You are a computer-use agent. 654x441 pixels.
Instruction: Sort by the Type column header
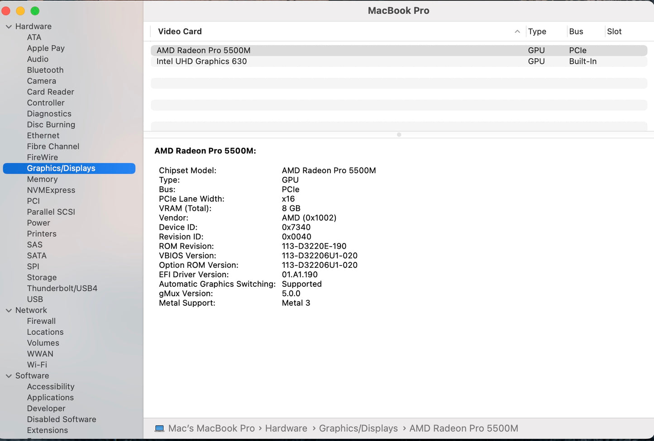(537, 32)
